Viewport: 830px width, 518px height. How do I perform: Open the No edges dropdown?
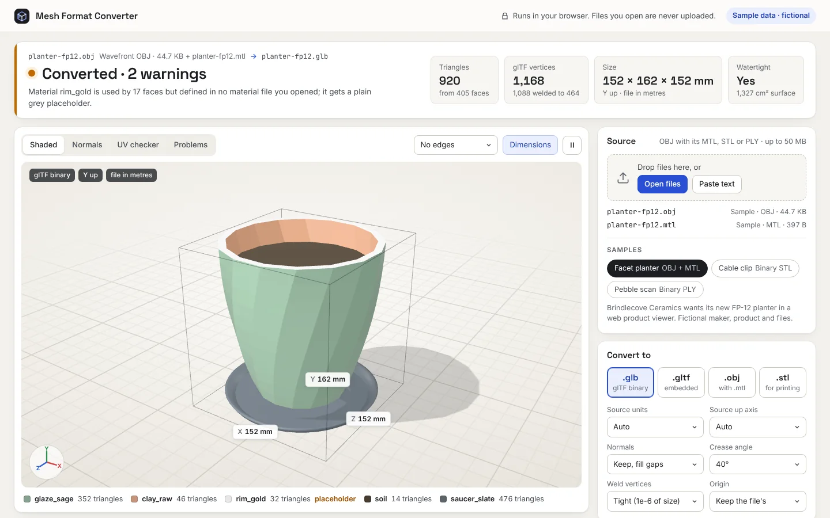456,145
